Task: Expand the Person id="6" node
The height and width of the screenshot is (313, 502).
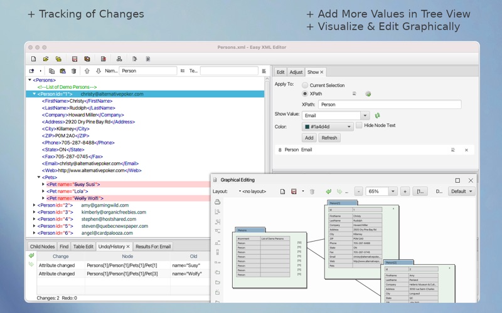Action: (35, 233)
